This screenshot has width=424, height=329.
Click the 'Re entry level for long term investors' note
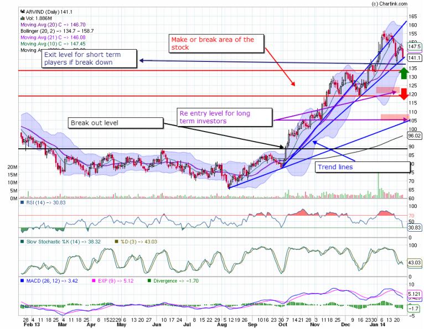[224, 117]
